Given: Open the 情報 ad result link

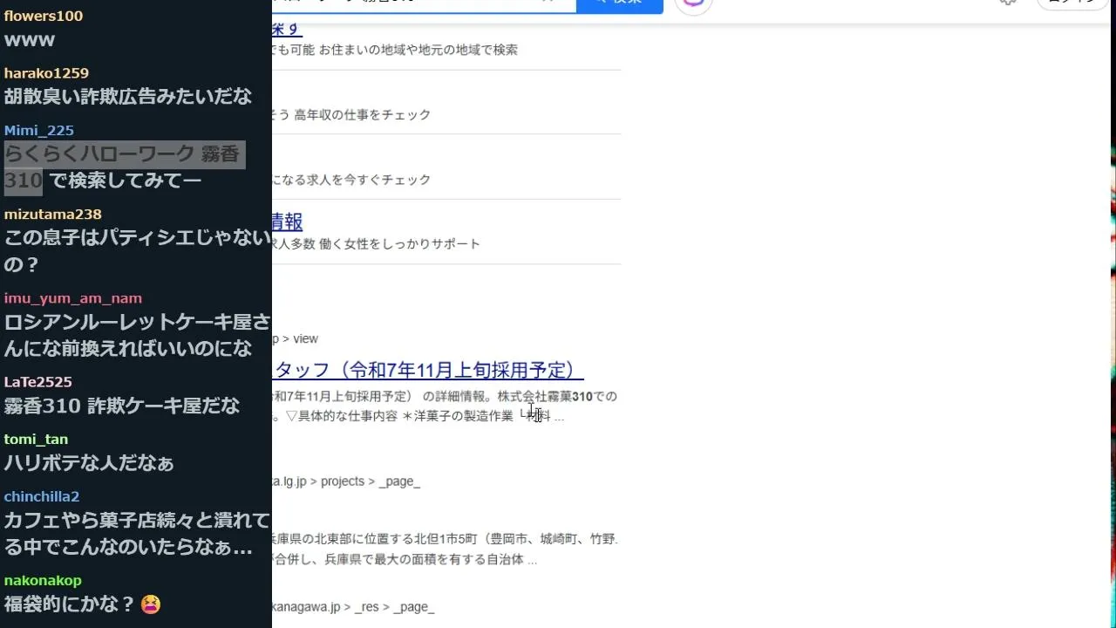Looking at the screenshot, I should pyautogui.click(x=288, y=222).
